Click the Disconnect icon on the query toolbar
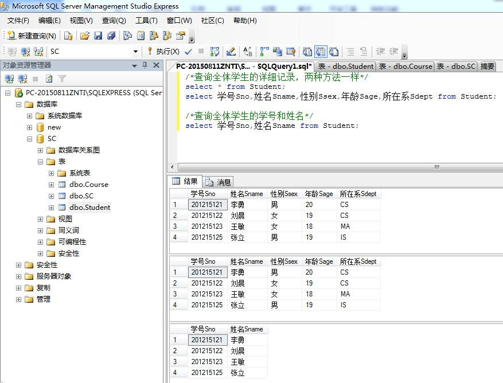The height and width of the screenshot is (383, 503). 25,52
